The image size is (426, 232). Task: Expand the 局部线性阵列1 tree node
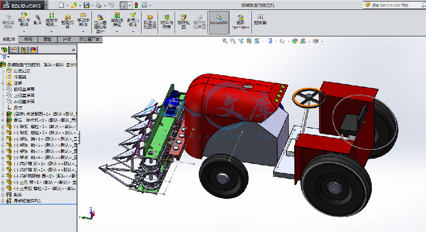(3, 201)
